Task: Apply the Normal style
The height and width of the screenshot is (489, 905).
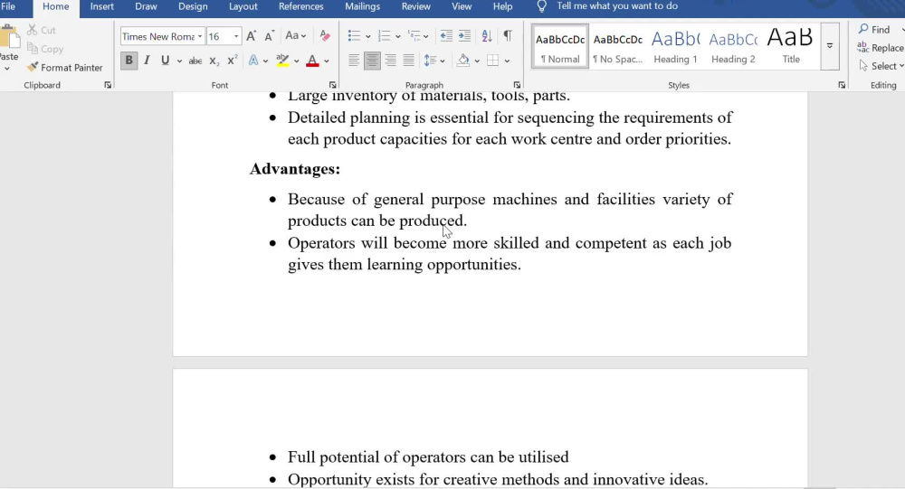Action: pyautogui.click(x=560, y=47)
